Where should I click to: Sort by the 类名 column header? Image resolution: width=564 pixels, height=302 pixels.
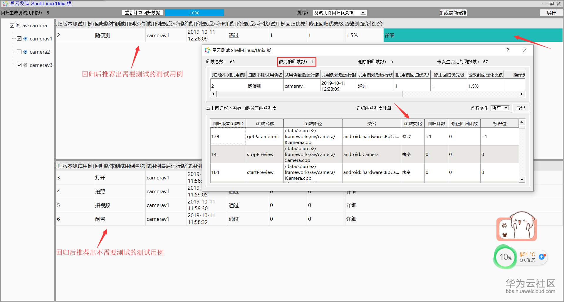(x=372, y=123)
